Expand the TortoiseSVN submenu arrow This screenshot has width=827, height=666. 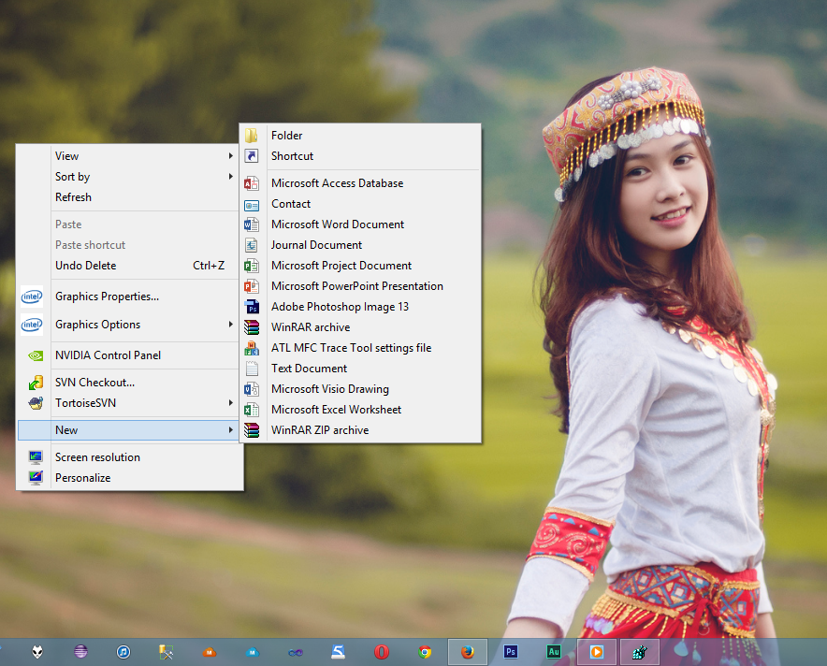230,403
